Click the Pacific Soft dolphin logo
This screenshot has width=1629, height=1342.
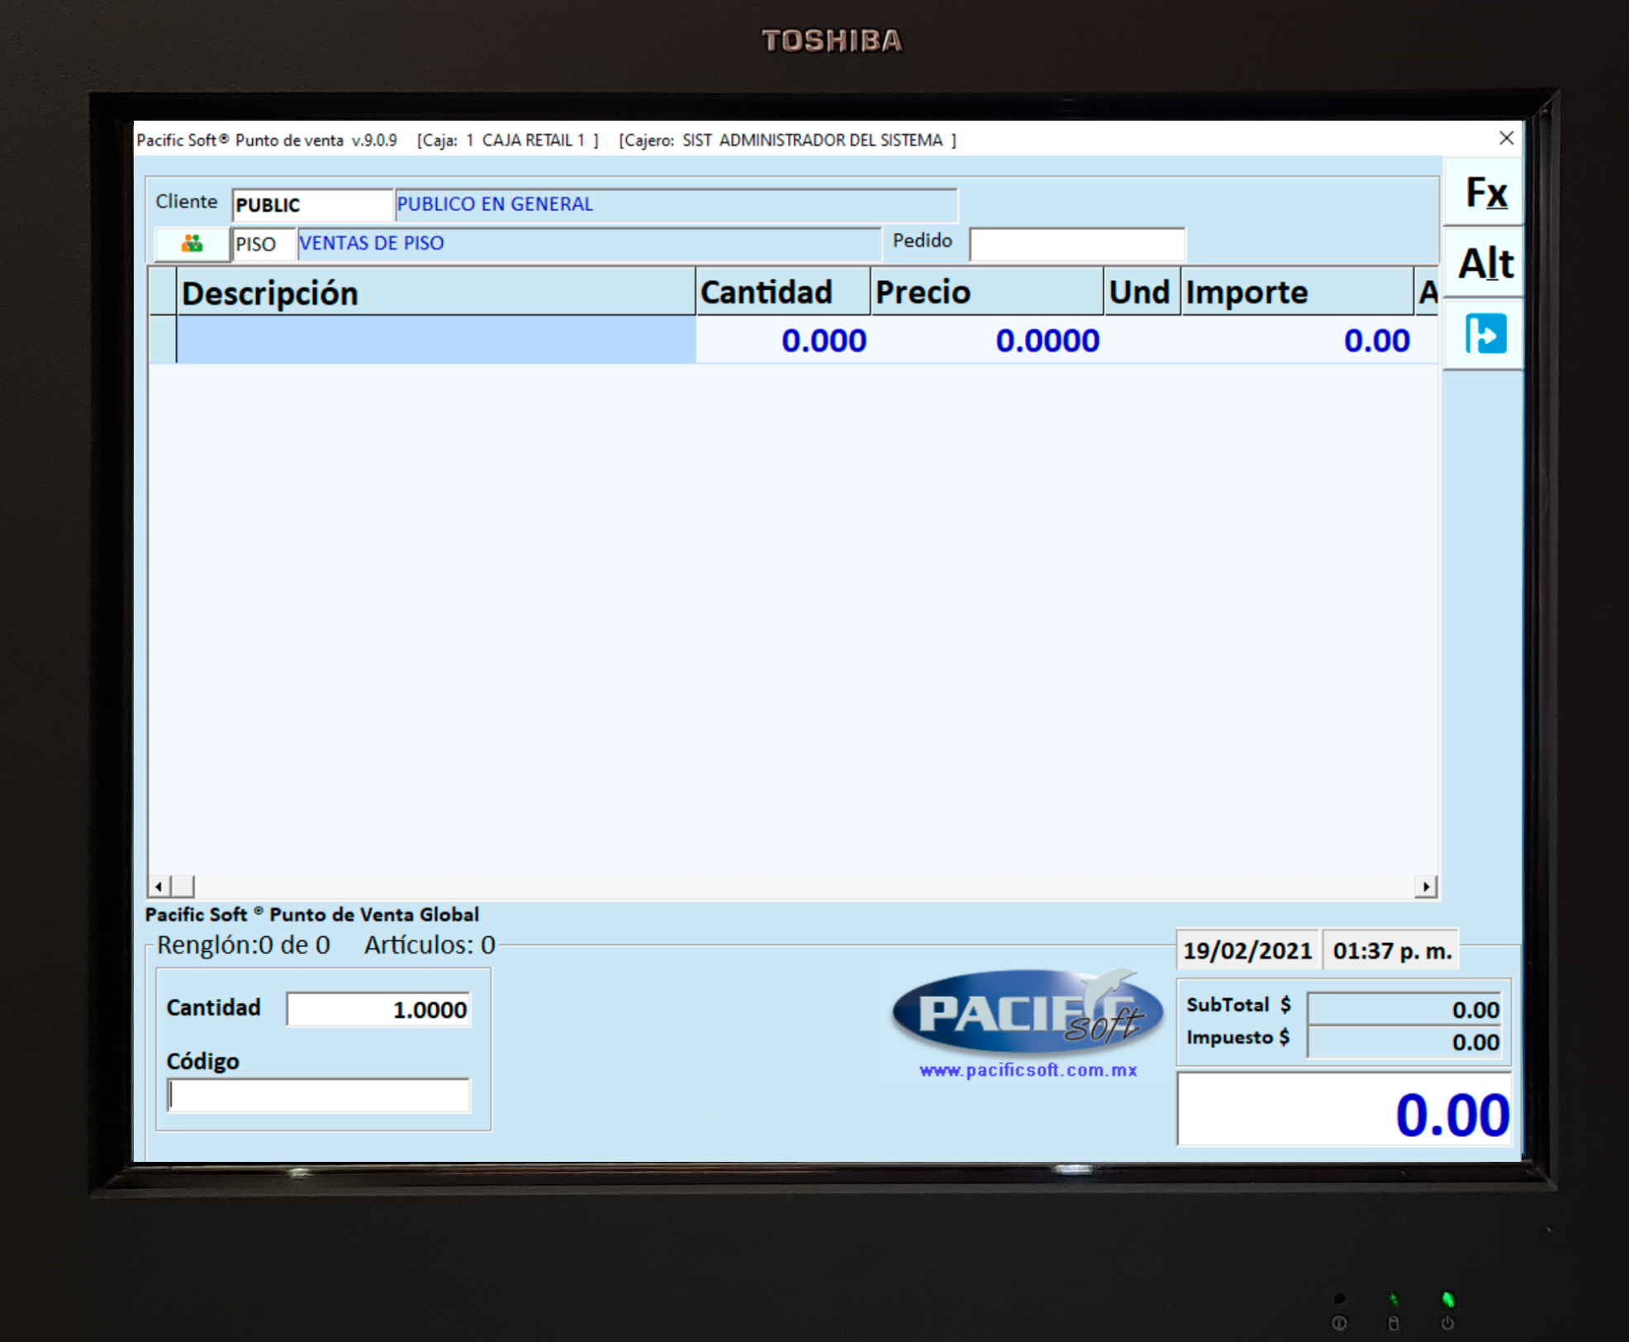[x=1027, y=1012]
